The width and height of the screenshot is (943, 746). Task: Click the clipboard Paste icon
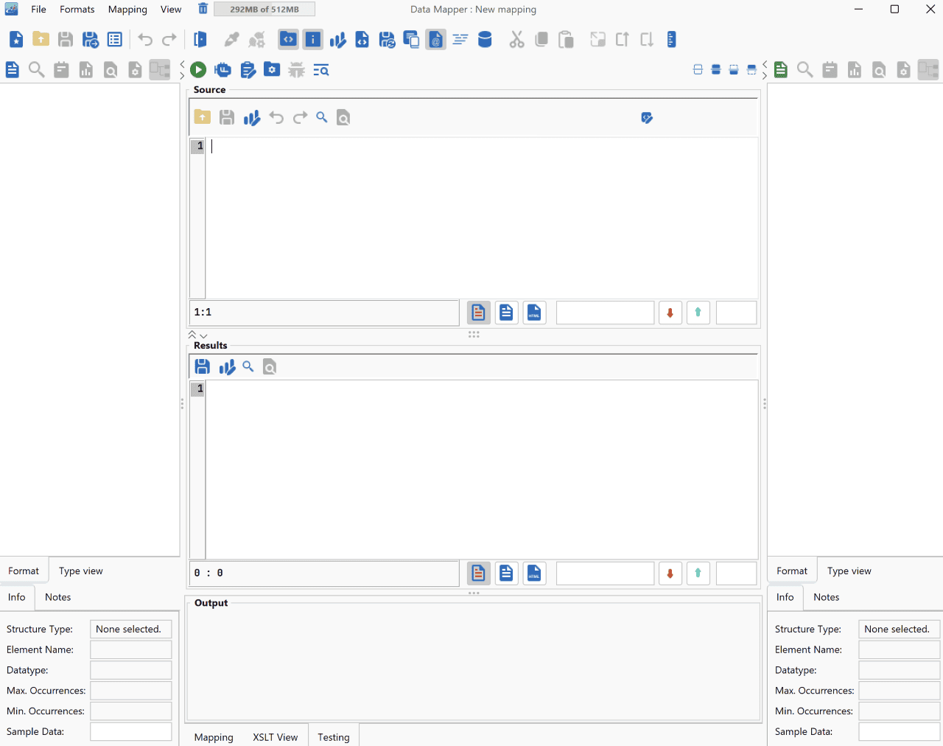coord(566,40)
